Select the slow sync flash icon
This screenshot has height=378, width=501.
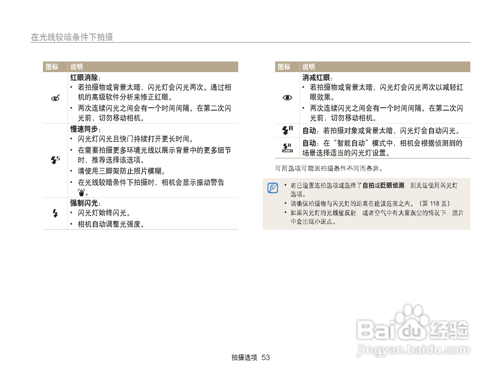[55, 160]
